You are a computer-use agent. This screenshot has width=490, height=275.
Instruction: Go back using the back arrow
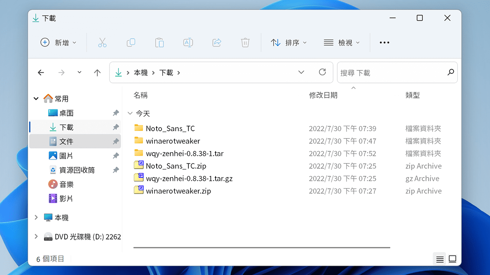tap(41, 72)
